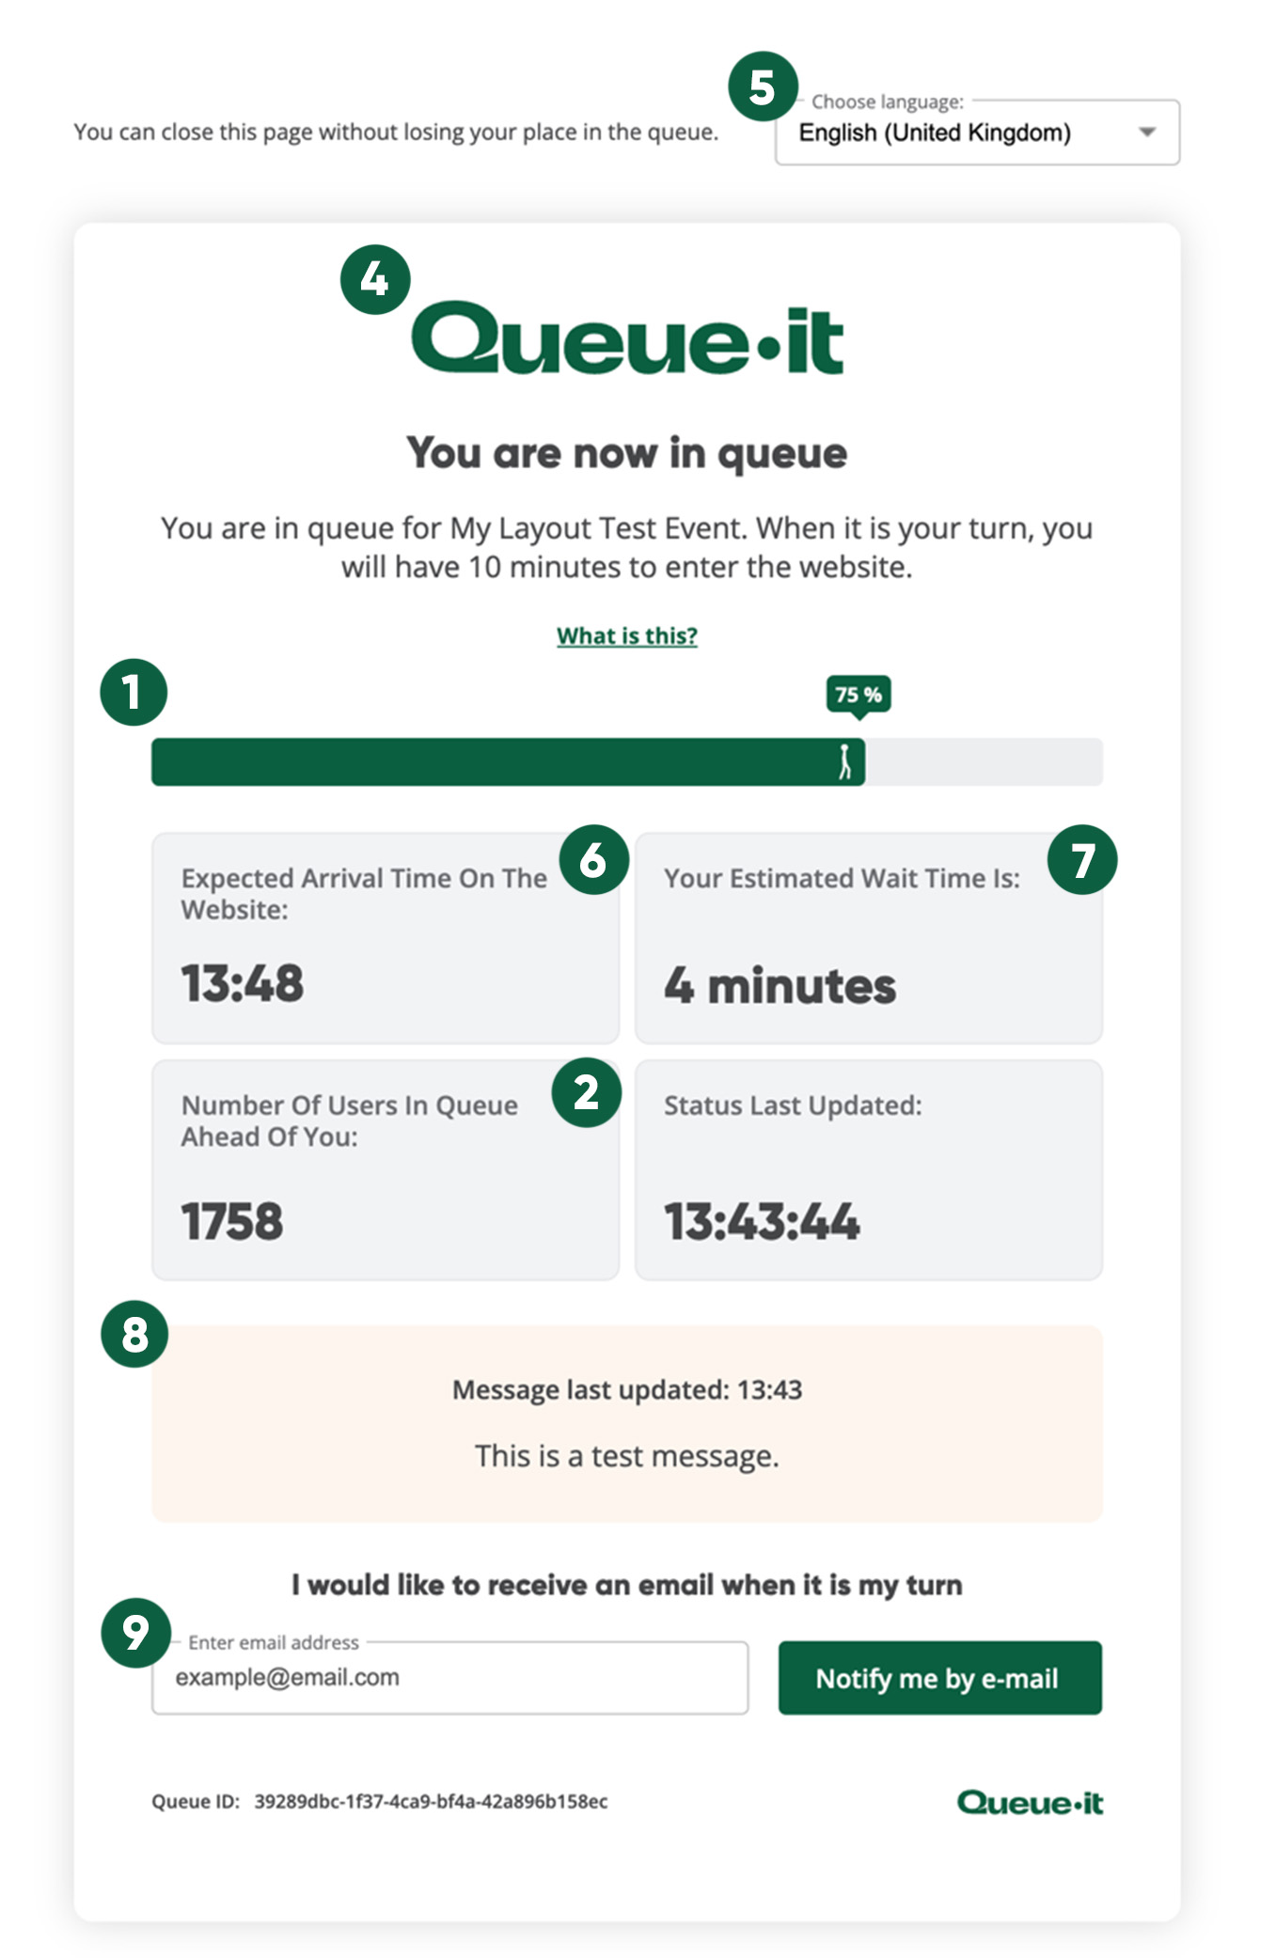Click the dropdown arrow in language selector
The image size is (1276, 1958).
(1146, 133)
